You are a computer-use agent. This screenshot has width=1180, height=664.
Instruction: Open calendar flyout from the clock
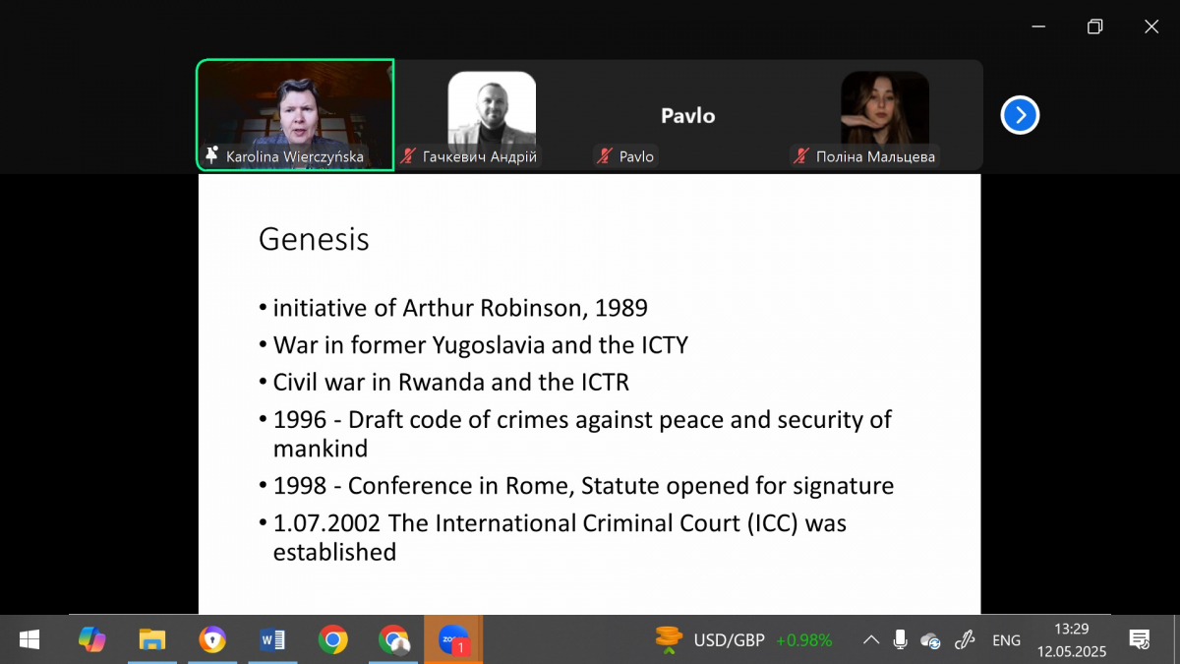click(1071, 640)
